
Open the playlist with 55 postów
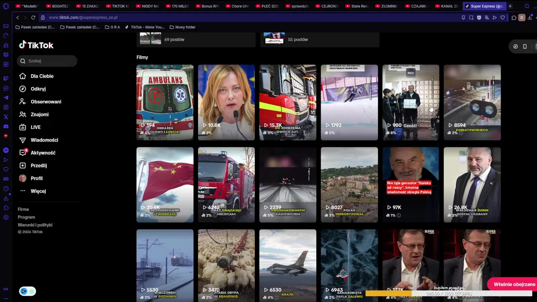click(320, 39)
